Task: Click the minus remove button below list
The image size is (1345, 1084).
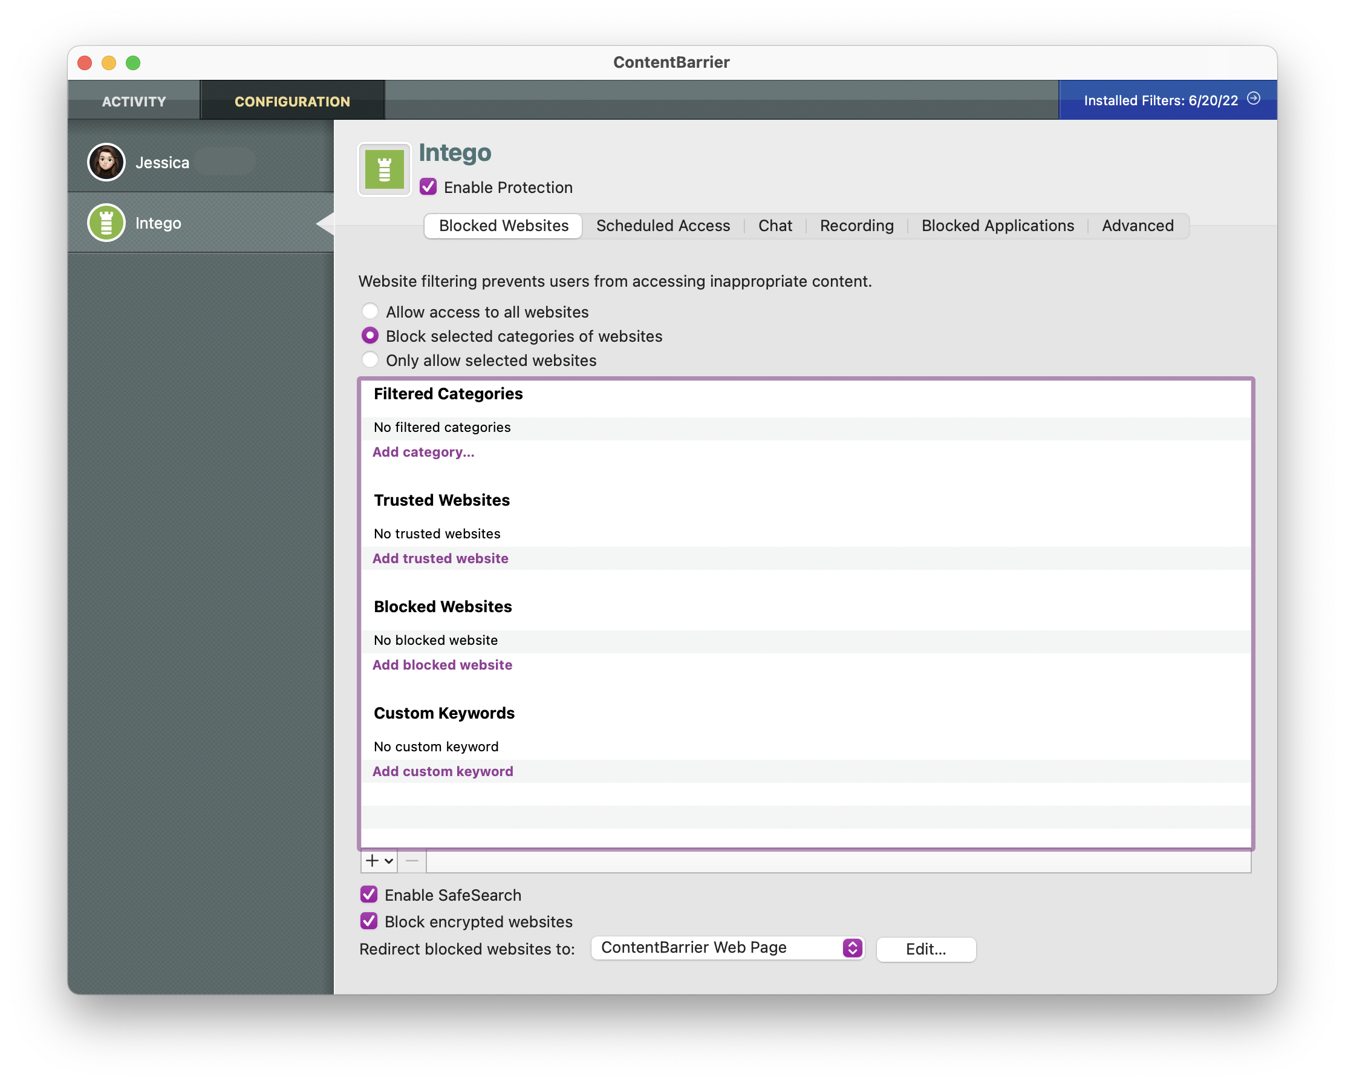Action: [412, 861]
